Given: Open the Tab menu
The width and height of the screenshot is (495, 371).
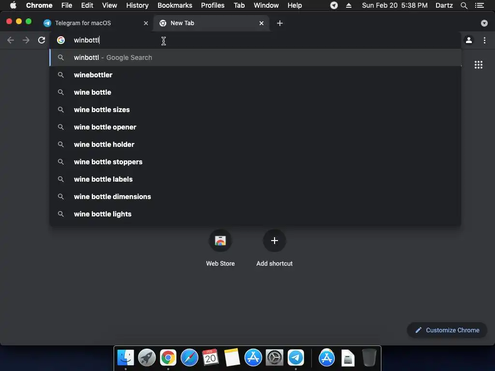Looking at the screenshot, I should point(239,5).
